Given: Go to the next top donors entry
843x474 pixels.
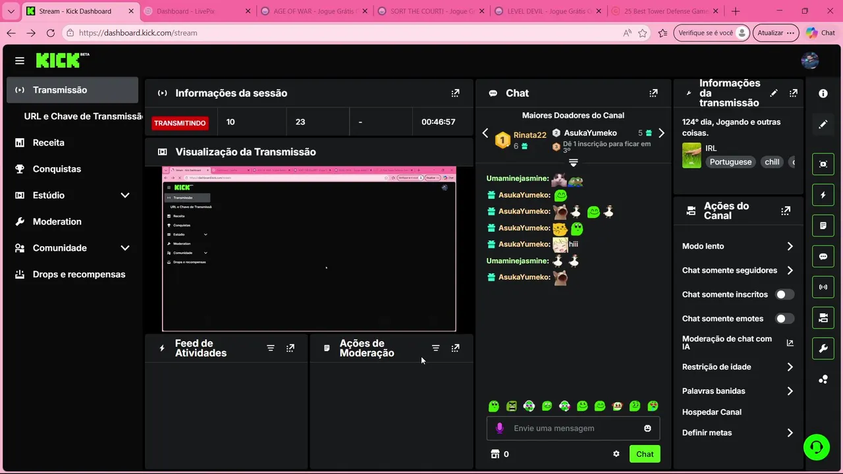Looking at the screenshot, I should point(661,133).
